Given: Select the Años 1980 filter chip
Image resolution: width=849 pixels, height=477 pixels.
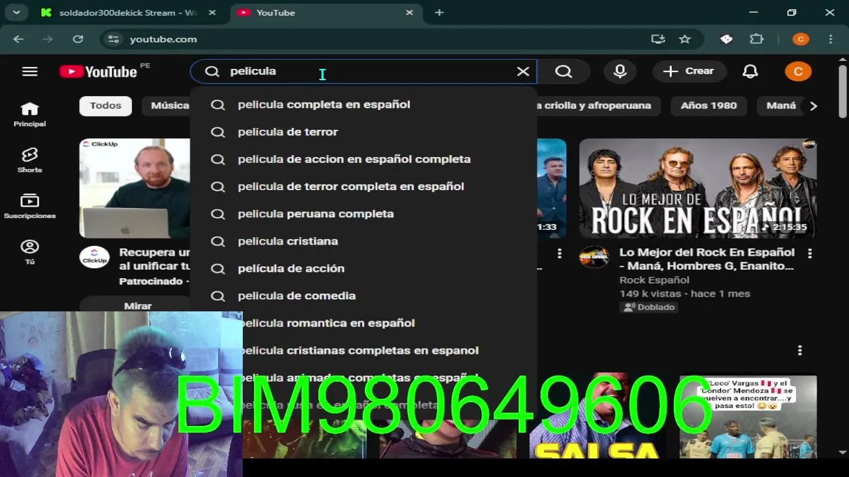Looking at the screenshot, I should click(x=708, y=106).
